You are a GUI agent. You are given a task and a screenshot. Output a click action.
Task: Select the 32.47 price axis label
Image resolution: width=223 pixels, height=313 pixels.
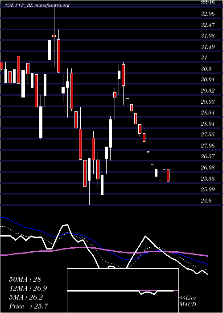click(x=207, y=25)
